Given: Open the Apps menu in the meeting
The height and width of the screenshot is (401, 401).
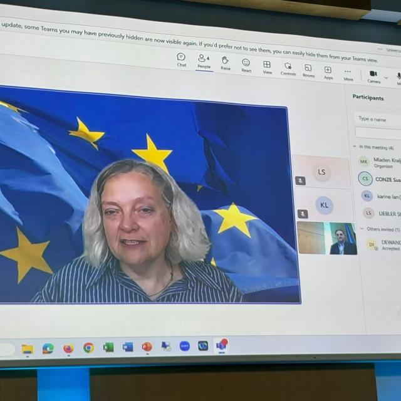Looking at the screenshot, I should coord(328,73).
